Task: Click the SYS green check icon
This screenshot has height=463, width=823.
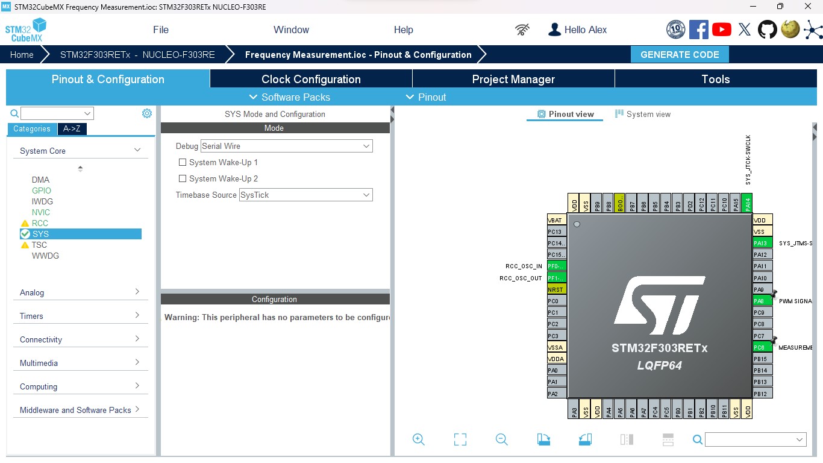Action: pyautogui.click(x=25, y=234)
